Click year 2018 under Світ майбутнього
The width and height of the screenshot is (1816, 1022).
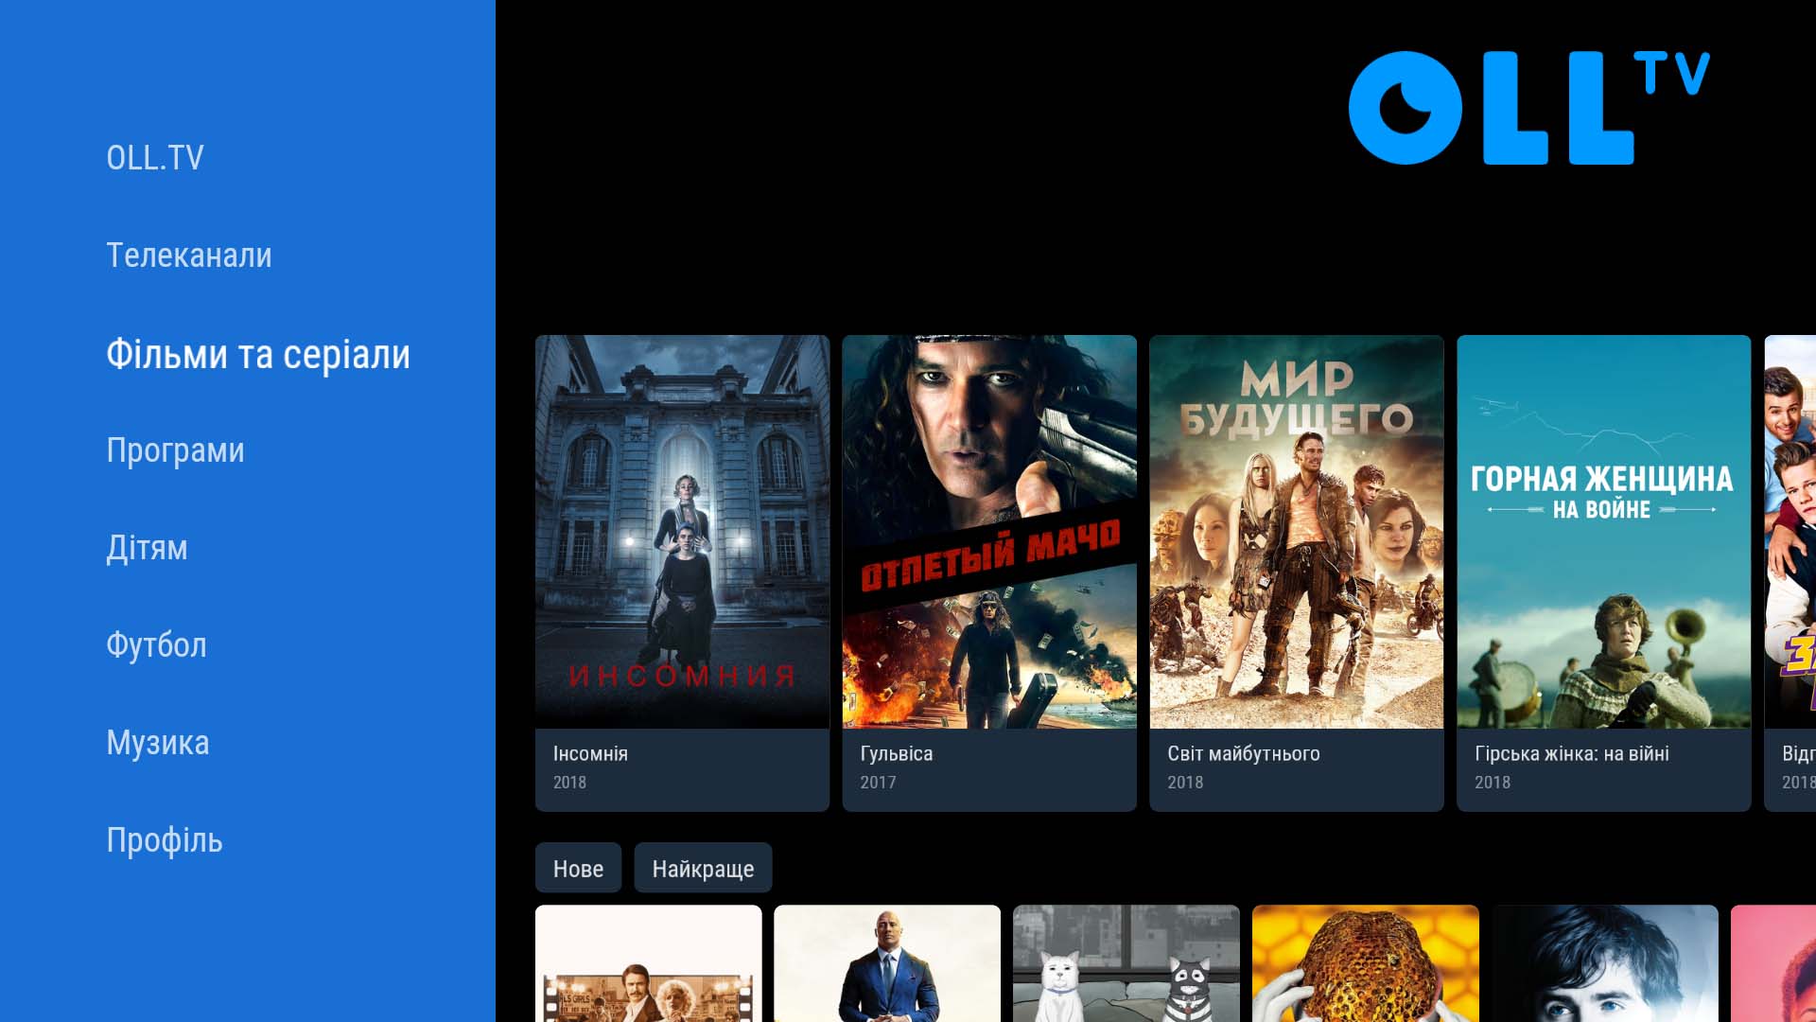tap(1185, 783)
